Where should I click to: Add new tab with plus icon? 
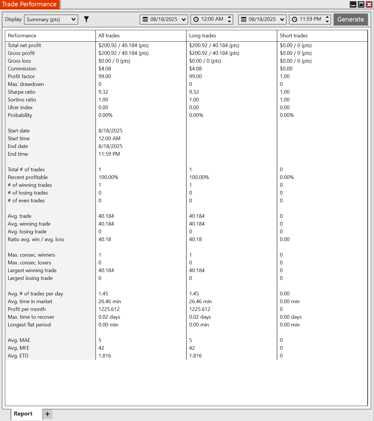[x=48, y=414]
